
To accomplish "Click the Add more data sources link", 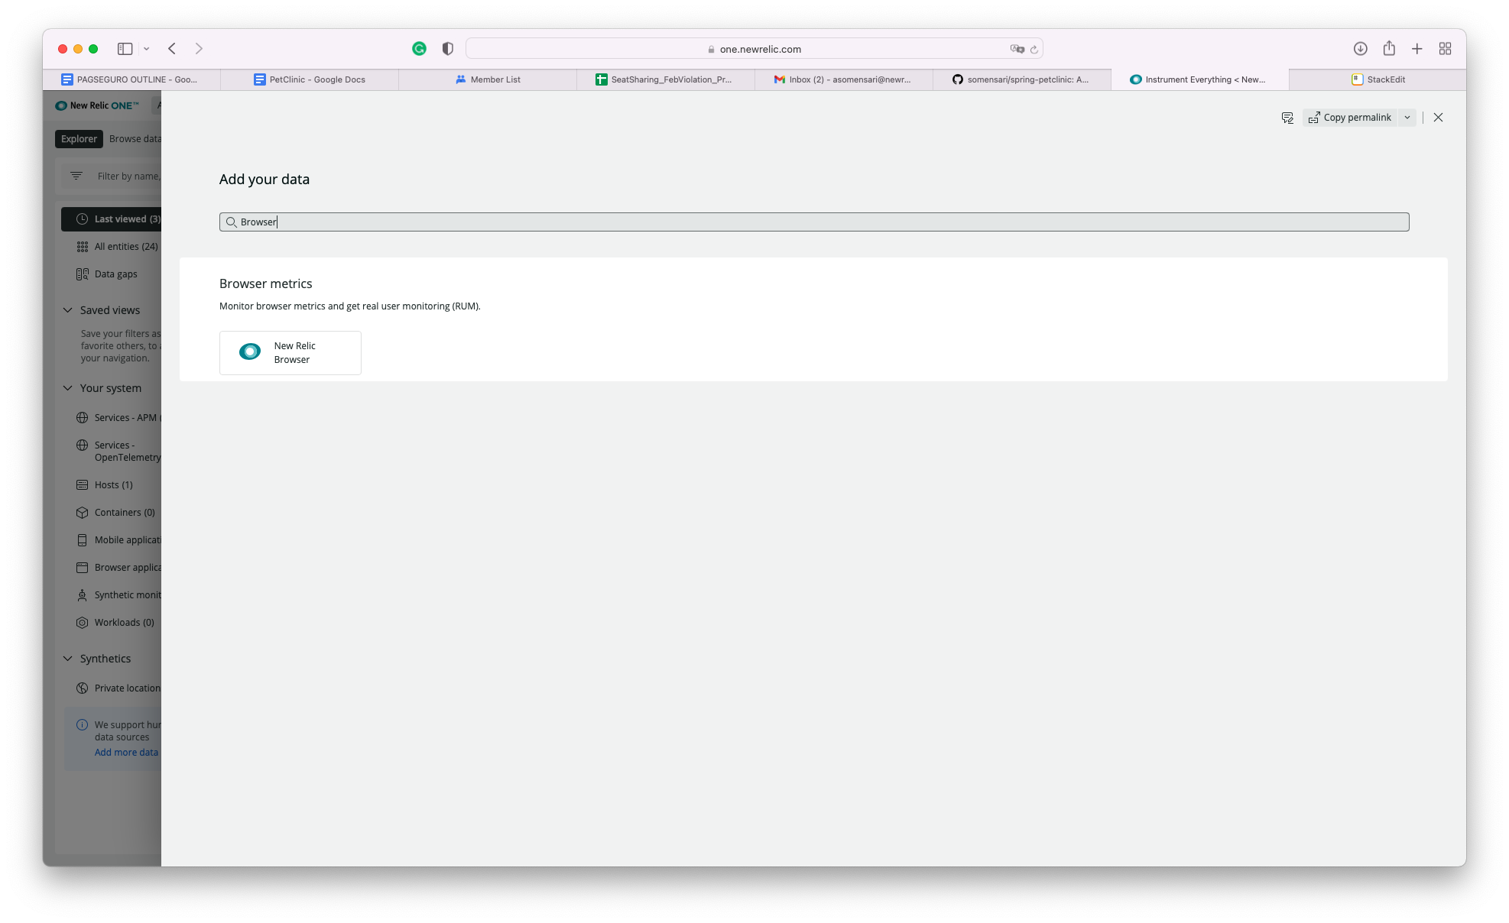I will coord(126,752).
